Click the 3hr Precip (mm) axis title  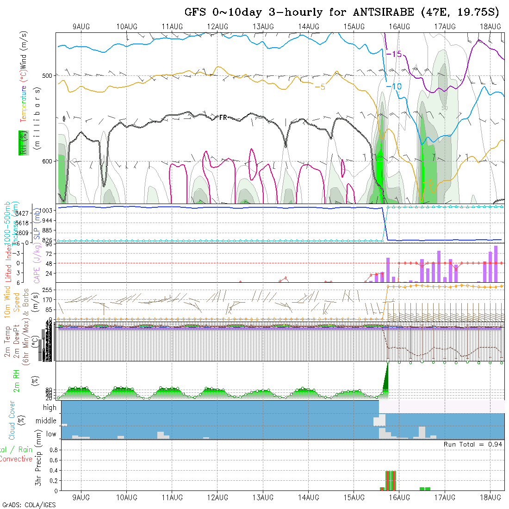point(38,458)
